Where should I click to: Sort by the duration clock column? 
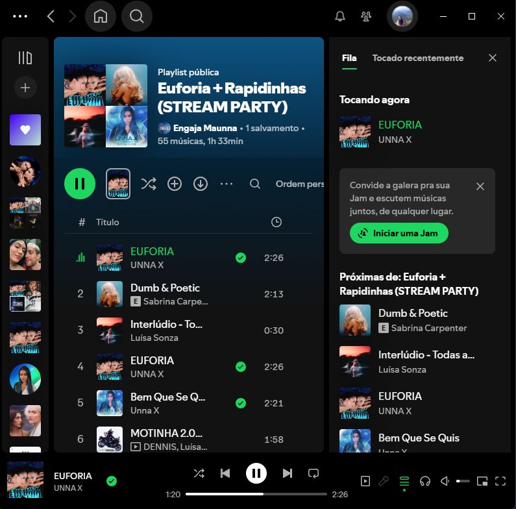coord(276,222)
